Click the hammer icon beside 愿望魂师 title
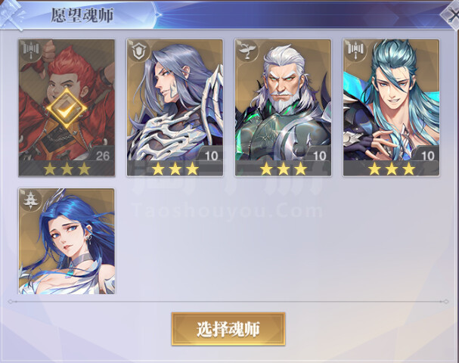Viewport: 459px width, 363px height. tap(11, 16)
